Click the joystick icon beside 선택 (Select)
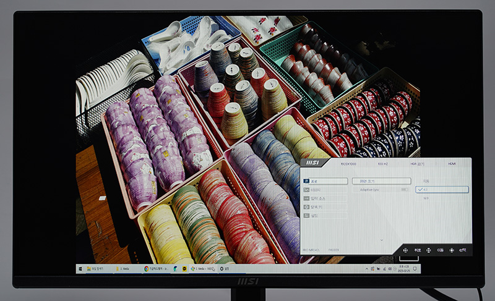This screenshot has height=301, width=495. (452, 250)
